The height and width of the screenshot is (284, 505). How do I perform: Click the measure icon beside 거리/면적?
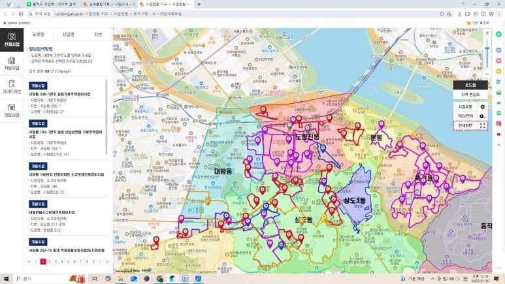click(x=482, y=116)
